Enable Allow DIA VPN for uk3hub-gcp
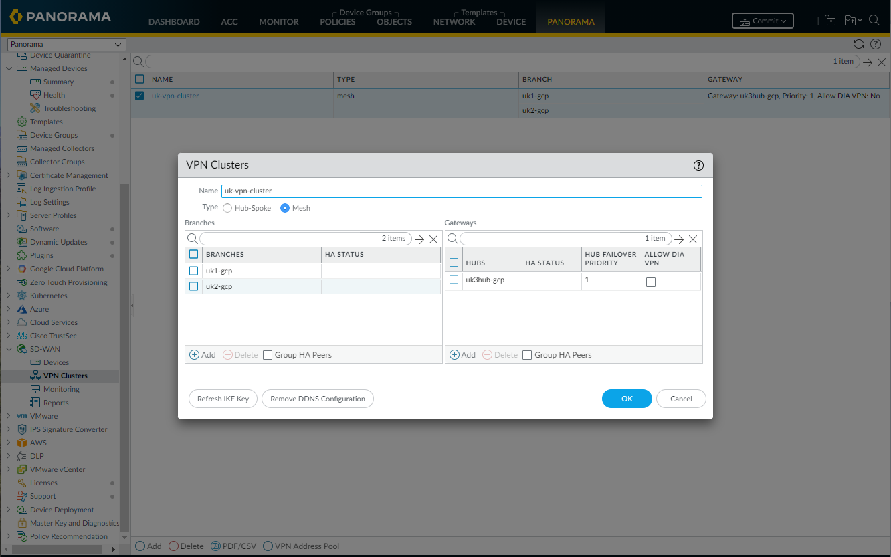This screenshot has height=557, width=891. (651, 282)
